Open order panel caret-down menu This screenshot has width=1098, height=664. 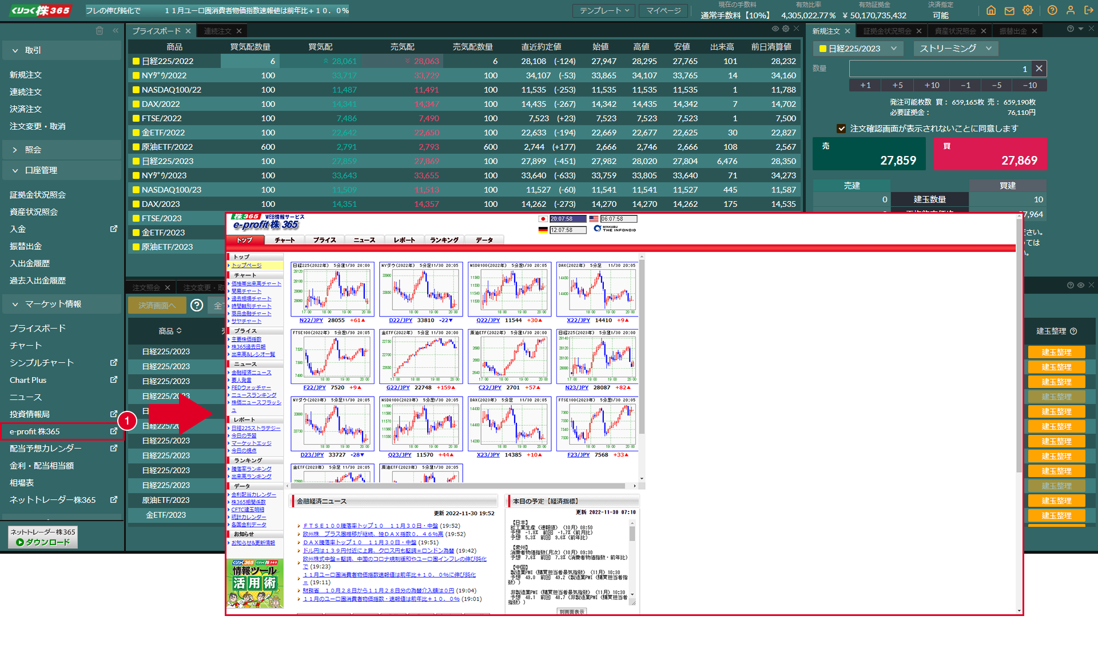pyautogui.click(x=1081, y=29)
